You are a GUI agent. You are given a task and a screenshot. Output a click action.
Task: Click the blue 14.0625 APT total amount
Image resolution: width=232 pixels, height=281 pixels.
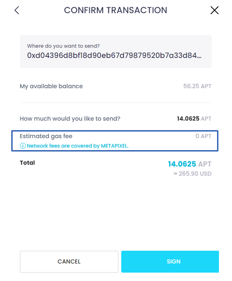[x=190, y=164]
